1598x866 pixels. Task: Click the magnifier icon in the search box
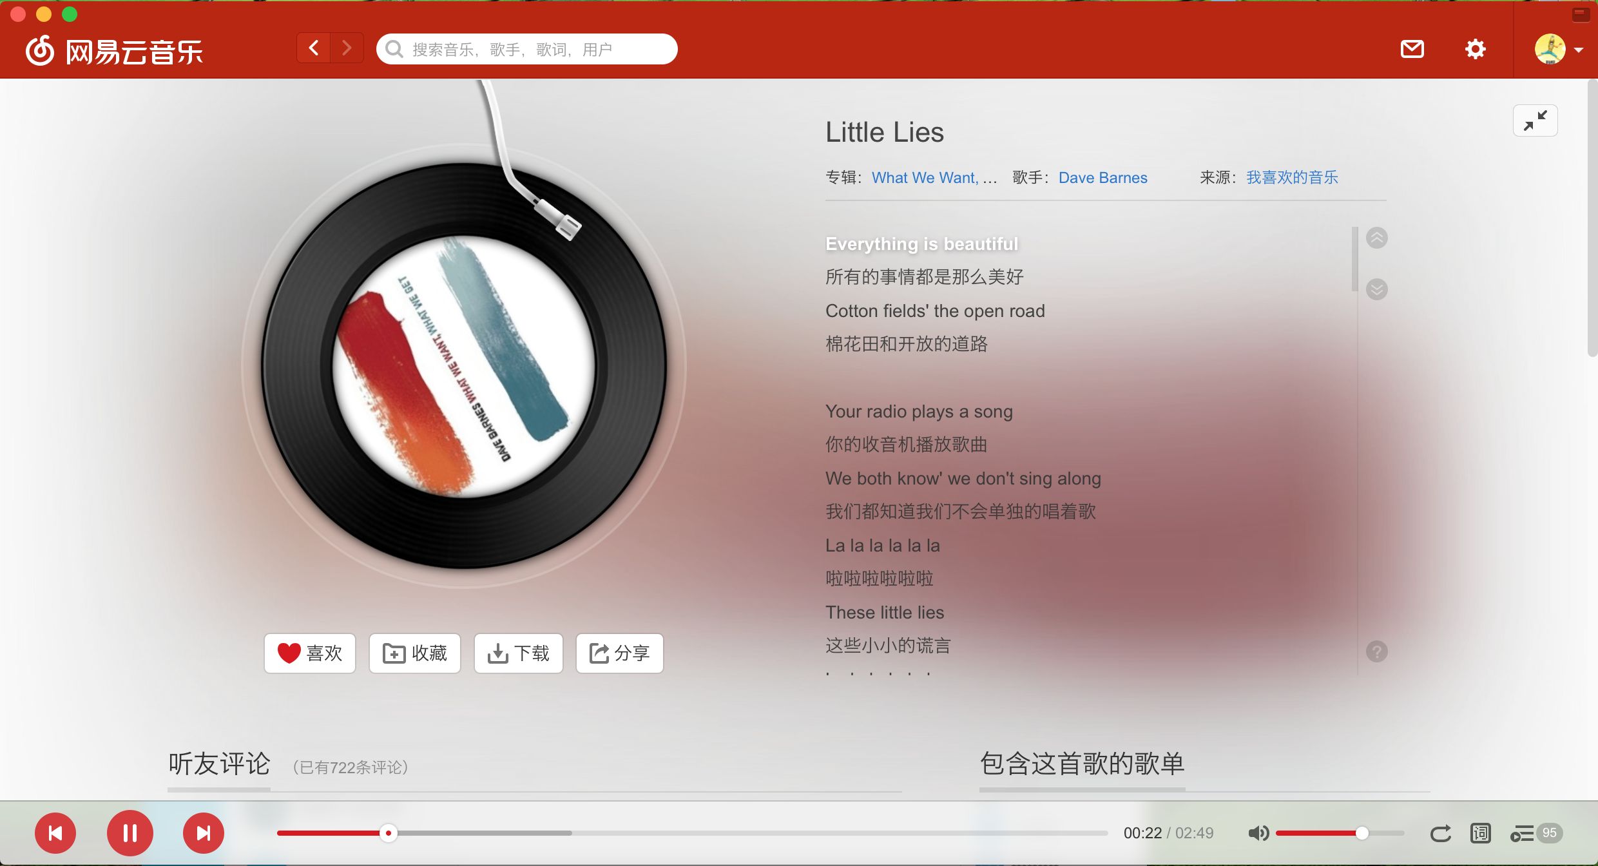[x=394, y=49]
